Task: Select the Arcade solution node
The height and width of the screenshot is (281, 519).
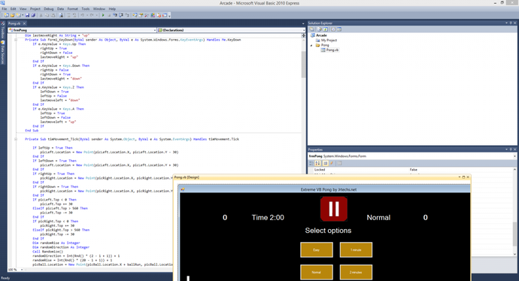Action: 321,35
